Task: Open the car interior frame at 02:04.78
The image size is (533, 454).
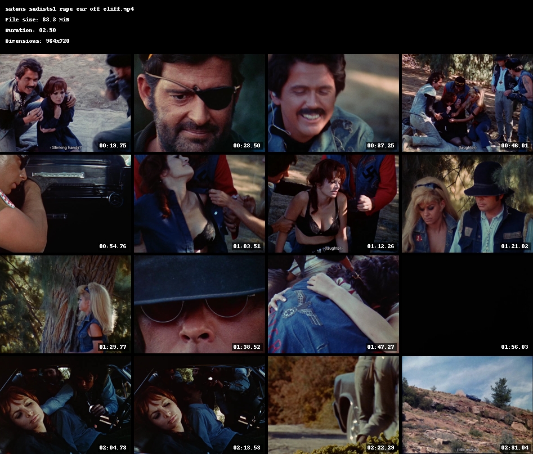Action: click(65, 405)
